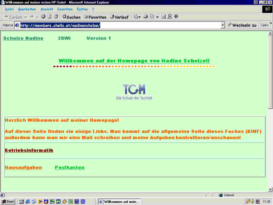Open the Scholze Nadine link
Image resolution: width=273 pixels, height=205 pixels.
tap(23, 38)
